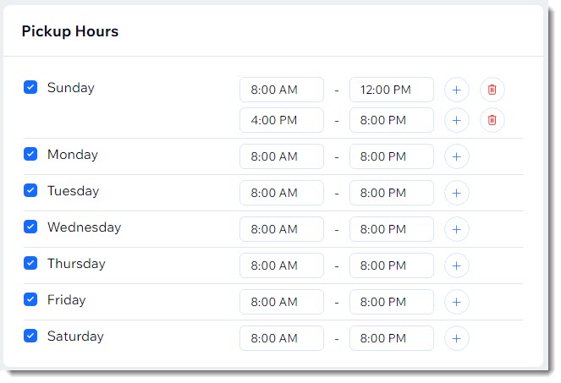Toggle the Saturday checkbox
The width and height of the screenshot is (561, 383).
30,336
